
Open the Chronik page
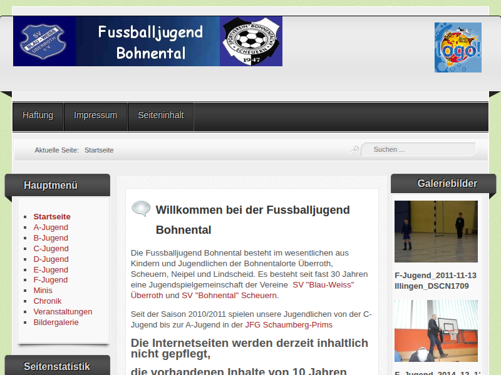point(48,301)
